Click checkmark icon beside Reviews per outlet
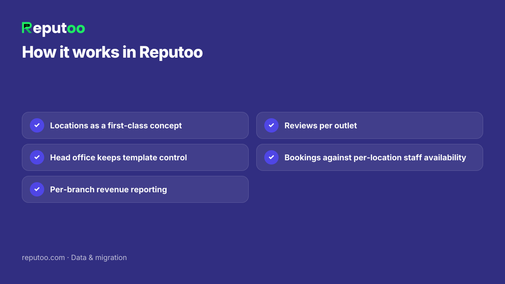This screenshot has height=284, width=505. tap(271, 125)
